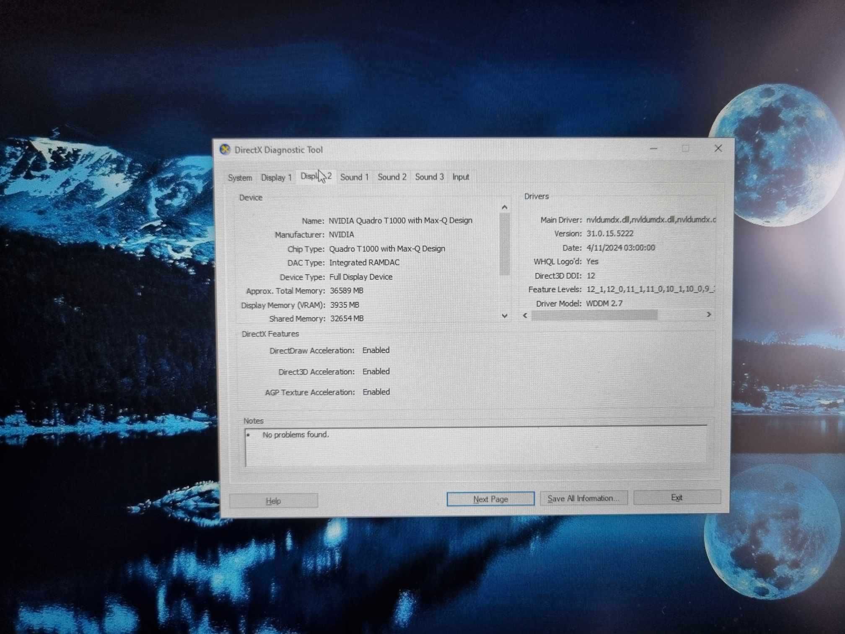Go to Next Page
This screenshot has width=845, height=634.
(x=490, y=499)
